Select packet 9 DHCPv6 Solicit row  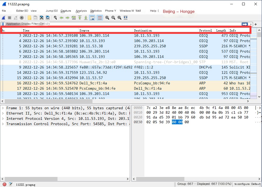point(125,67)
